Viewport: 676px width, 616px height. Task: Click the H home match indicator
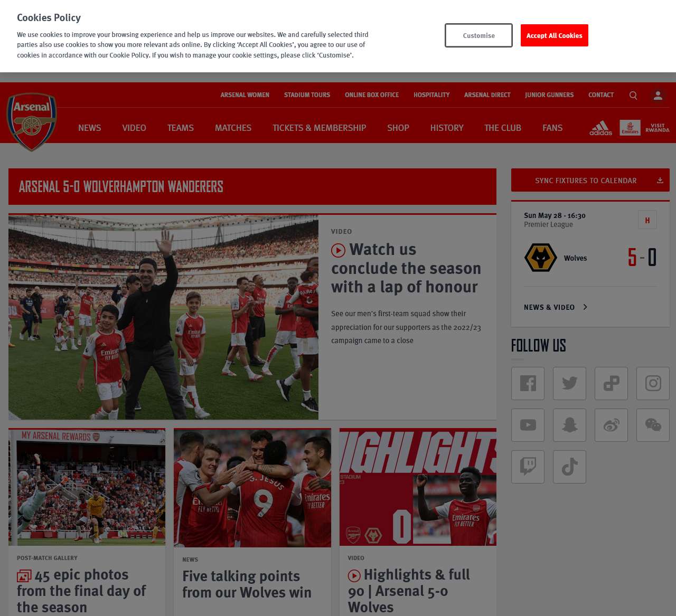pyautogui.click(x=647, y=220)
